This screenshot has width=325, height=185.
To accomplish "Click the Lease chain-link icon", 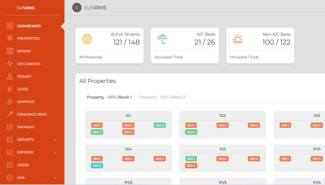I will point(10,89).
